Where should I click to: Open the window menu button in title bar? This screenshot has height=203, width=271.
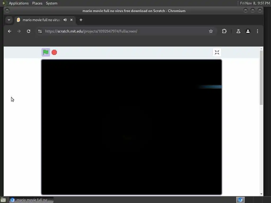[7, 11]
